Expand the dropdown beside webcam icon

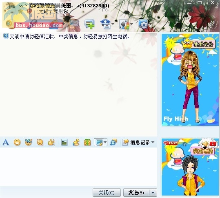point(20,24)
